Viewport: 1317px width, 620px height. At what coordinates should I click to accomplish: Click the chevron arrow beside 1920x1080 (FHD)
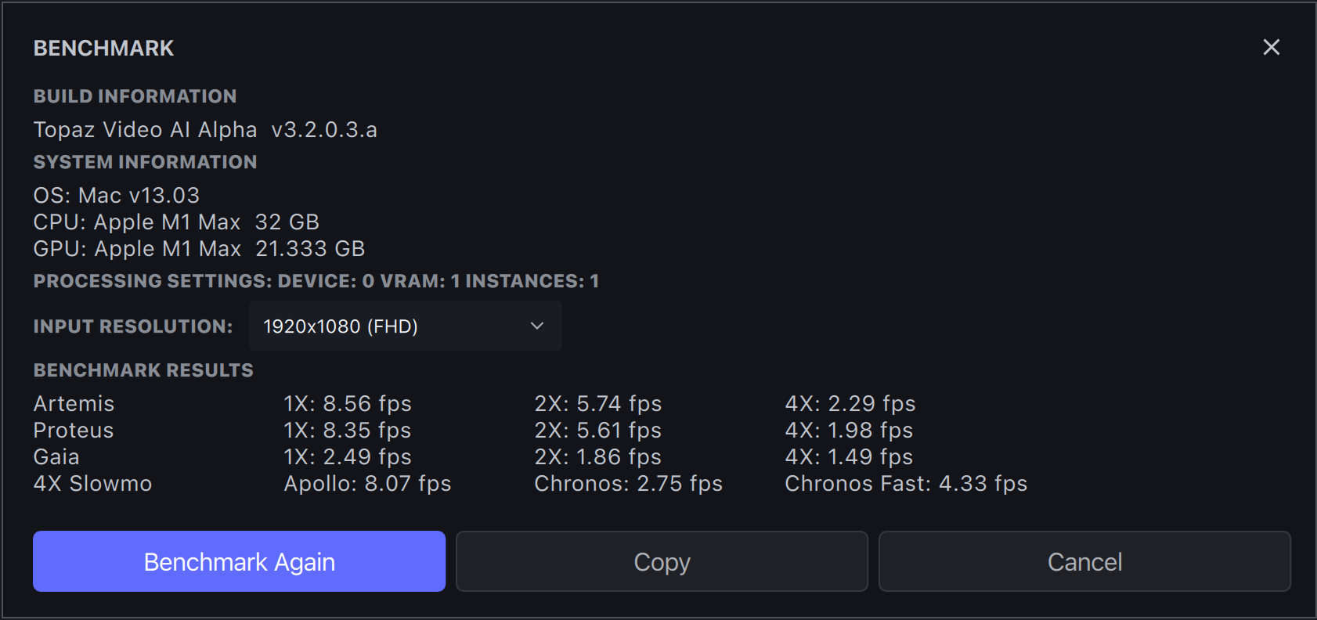pyautogui.click(x=537, y=326)
